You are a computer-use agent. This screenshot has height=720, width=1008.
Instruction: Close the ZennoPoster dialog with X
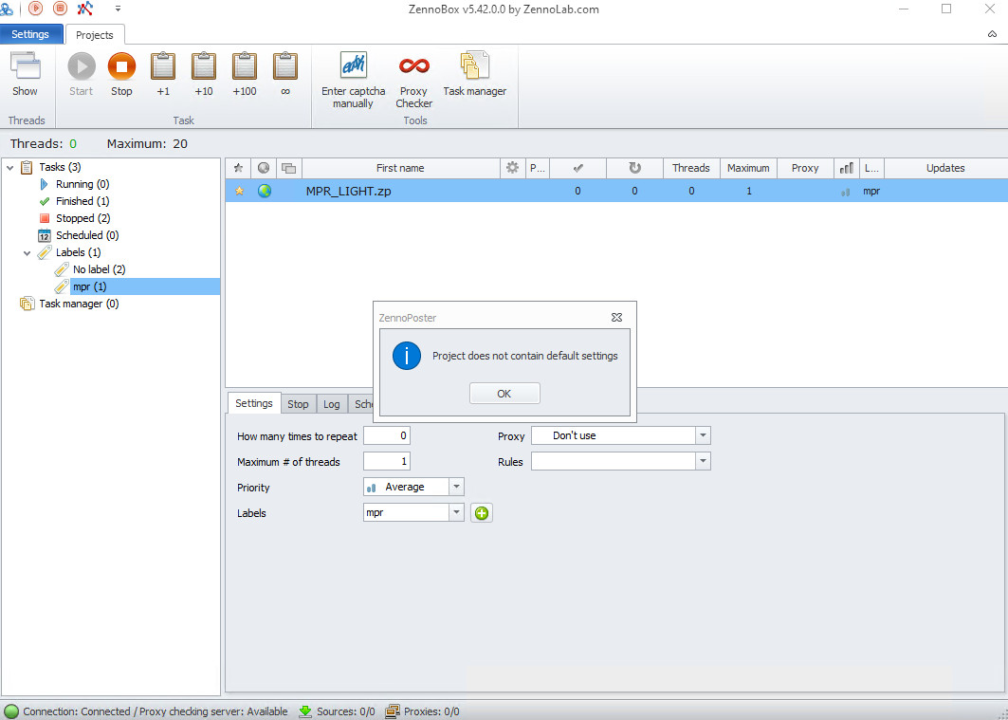[x=616, y=318]
